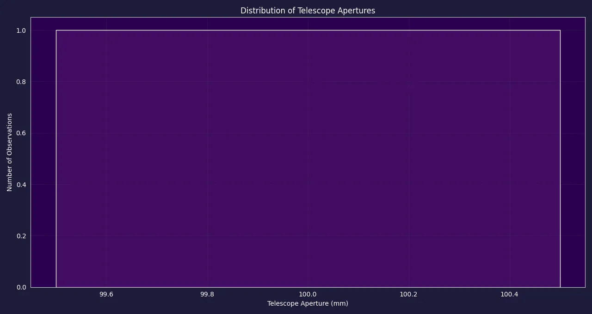Select the 99.8 x-axis tick label

tap(207, 295)
